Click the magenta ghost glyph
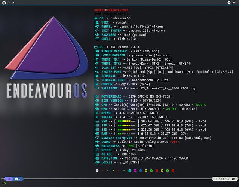239x187 pixels. tap(135, 171)
